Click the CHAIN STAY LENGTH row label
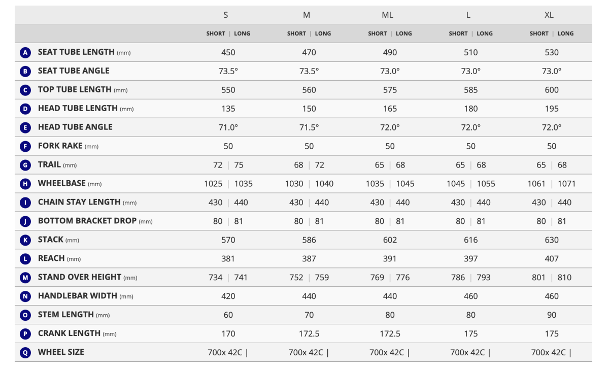 click(79, 202)
